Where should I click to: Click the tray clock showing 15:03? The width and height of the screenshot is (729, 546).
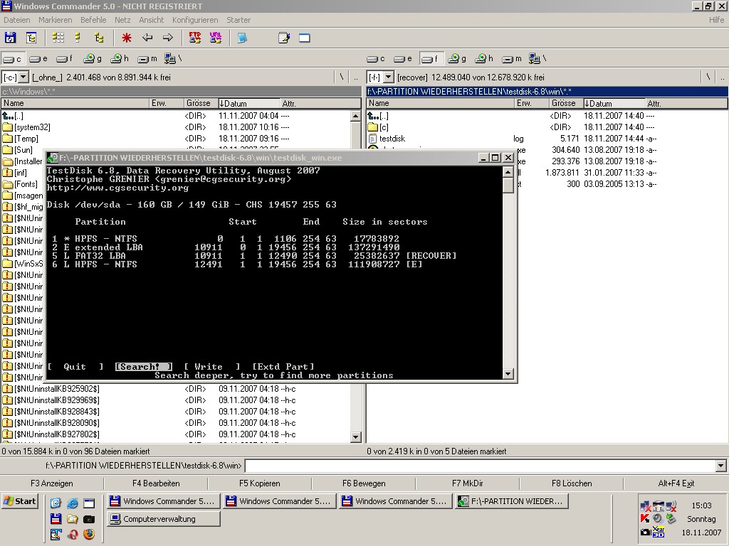pyautogui.click(x=701, y=505)
